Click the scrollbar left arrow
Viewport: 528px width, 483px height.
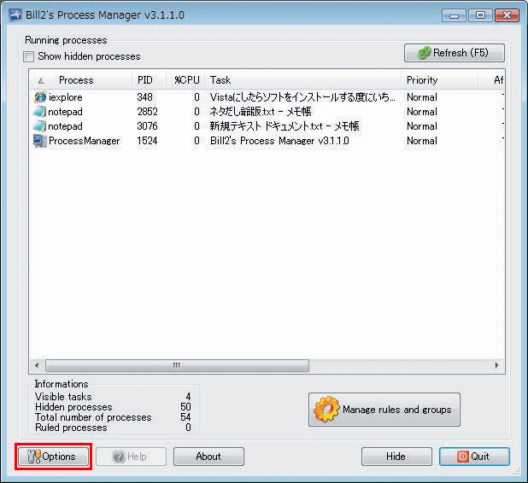(37, 365)
